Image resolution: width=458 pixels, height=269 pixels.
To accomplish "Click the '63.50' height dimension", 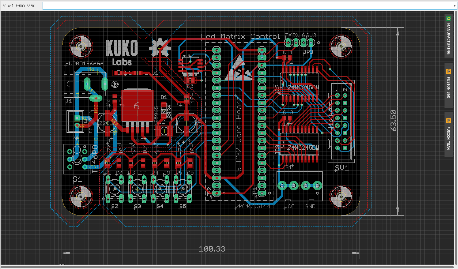I will coord(393,121).
